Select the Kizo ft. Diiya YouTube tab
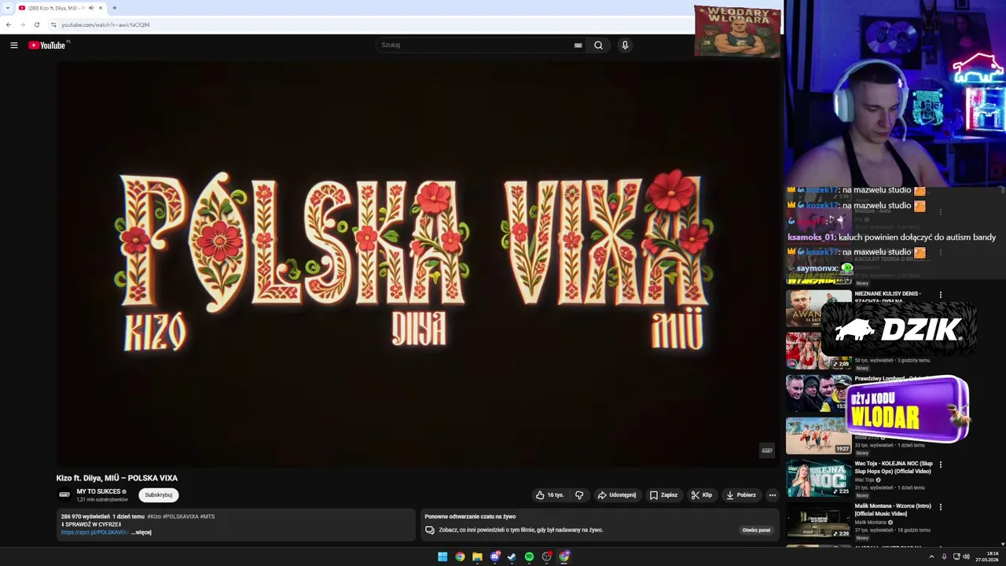1006x566 pixels. coord(61,8)
